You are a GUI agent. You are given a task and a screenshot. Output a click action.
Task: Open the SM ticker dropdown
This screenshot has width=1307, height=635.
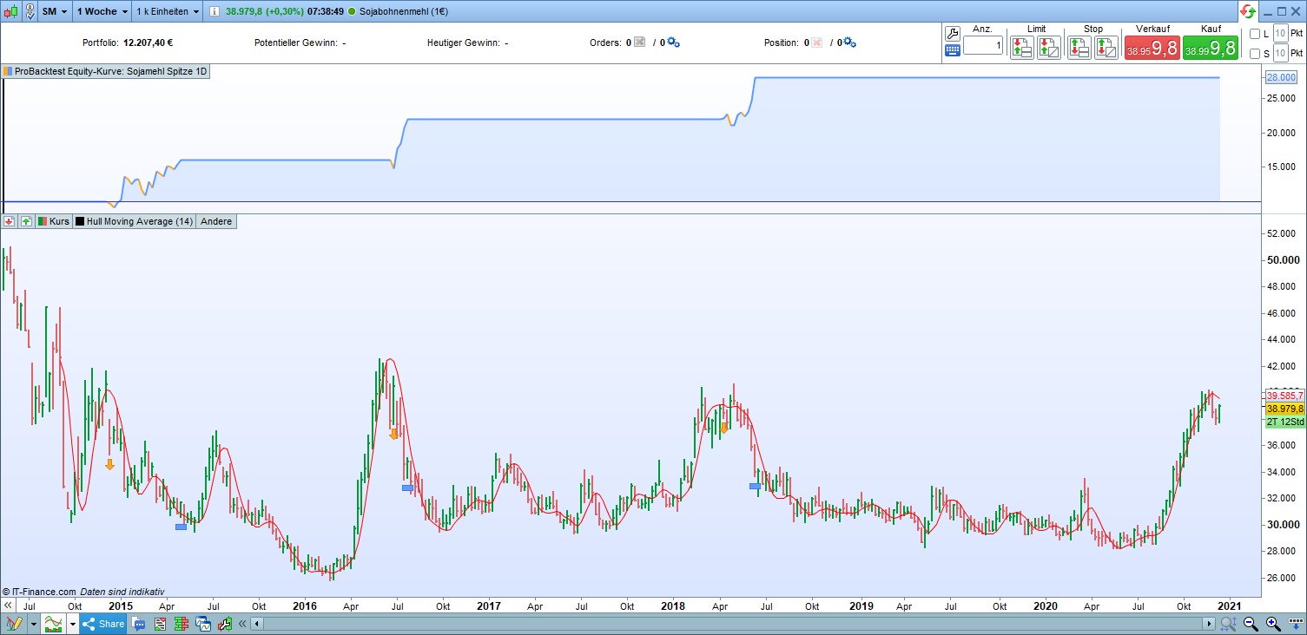click(55, 12)
